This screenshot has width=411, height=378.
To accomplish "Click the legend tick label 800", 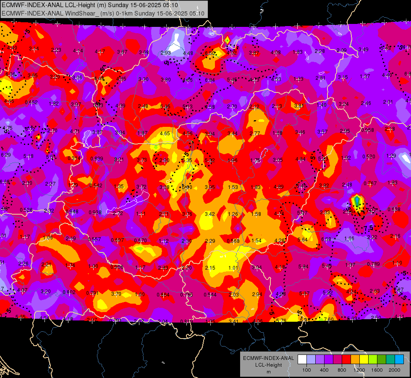I will (x=342, y=370).
